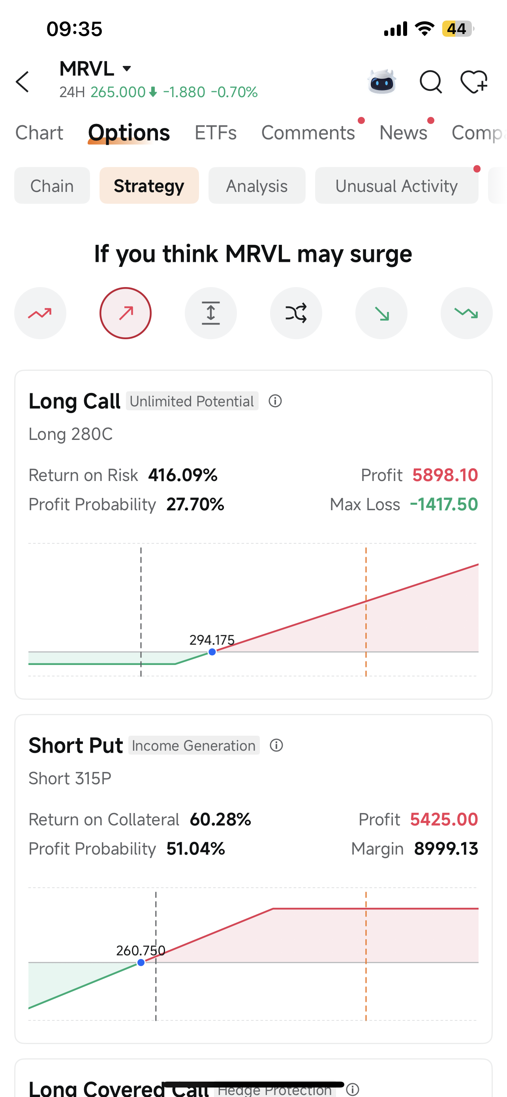Switch to the Strategy sub-tab pill
The height and width of the screenshot is (1097, 507).
149,186
